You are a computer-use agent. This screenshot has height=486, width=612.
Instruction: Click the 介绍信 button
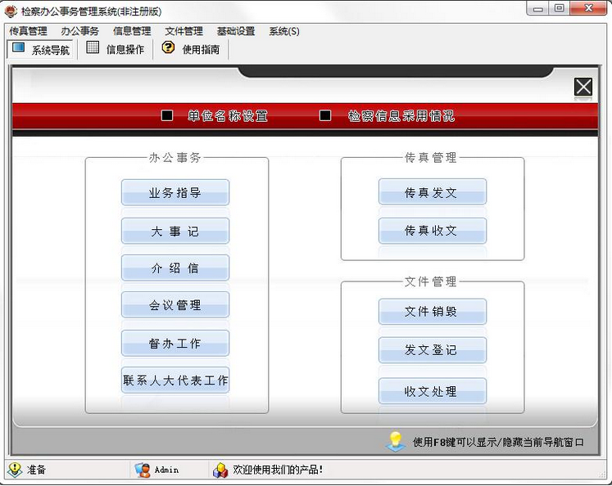[175, 268]
